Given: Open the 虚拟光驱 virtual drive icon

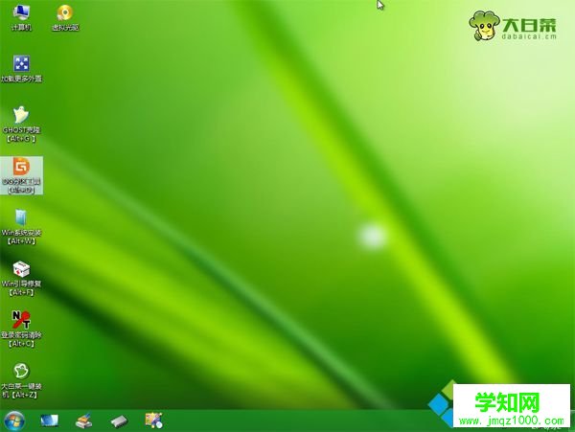Looking at the screenshot, I should pos(65,18).
